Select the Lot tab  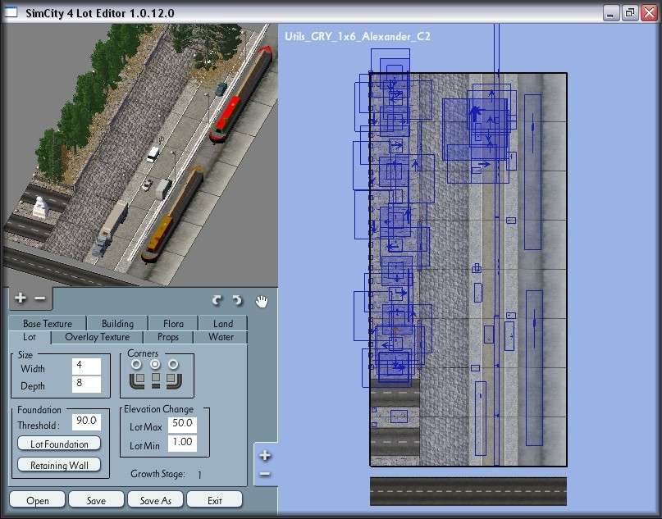coord(30,337)
